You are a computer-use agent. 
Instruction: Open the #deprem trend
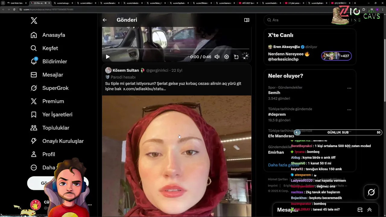tap(277, 115)
